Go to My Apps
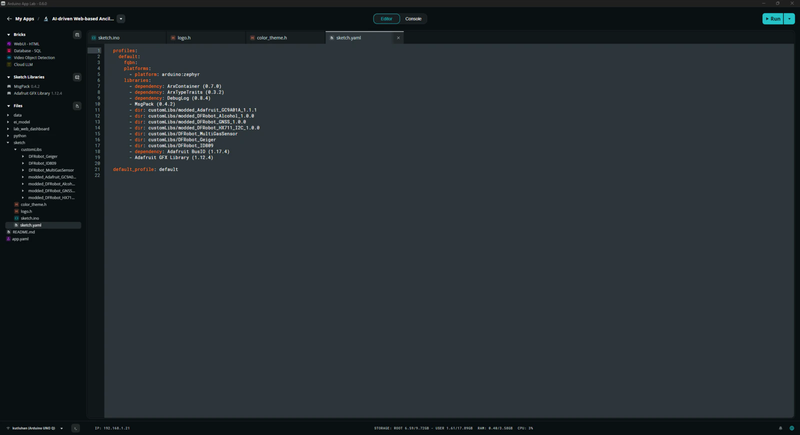800x435 pixels. 24,19
